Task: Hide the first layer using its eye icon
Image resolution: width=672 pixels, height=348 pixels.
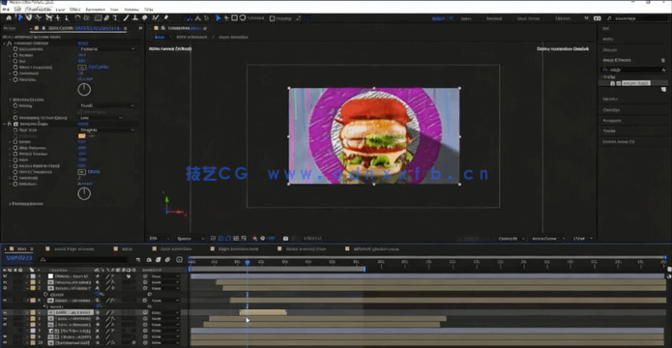Action: [x=5, y=276]
